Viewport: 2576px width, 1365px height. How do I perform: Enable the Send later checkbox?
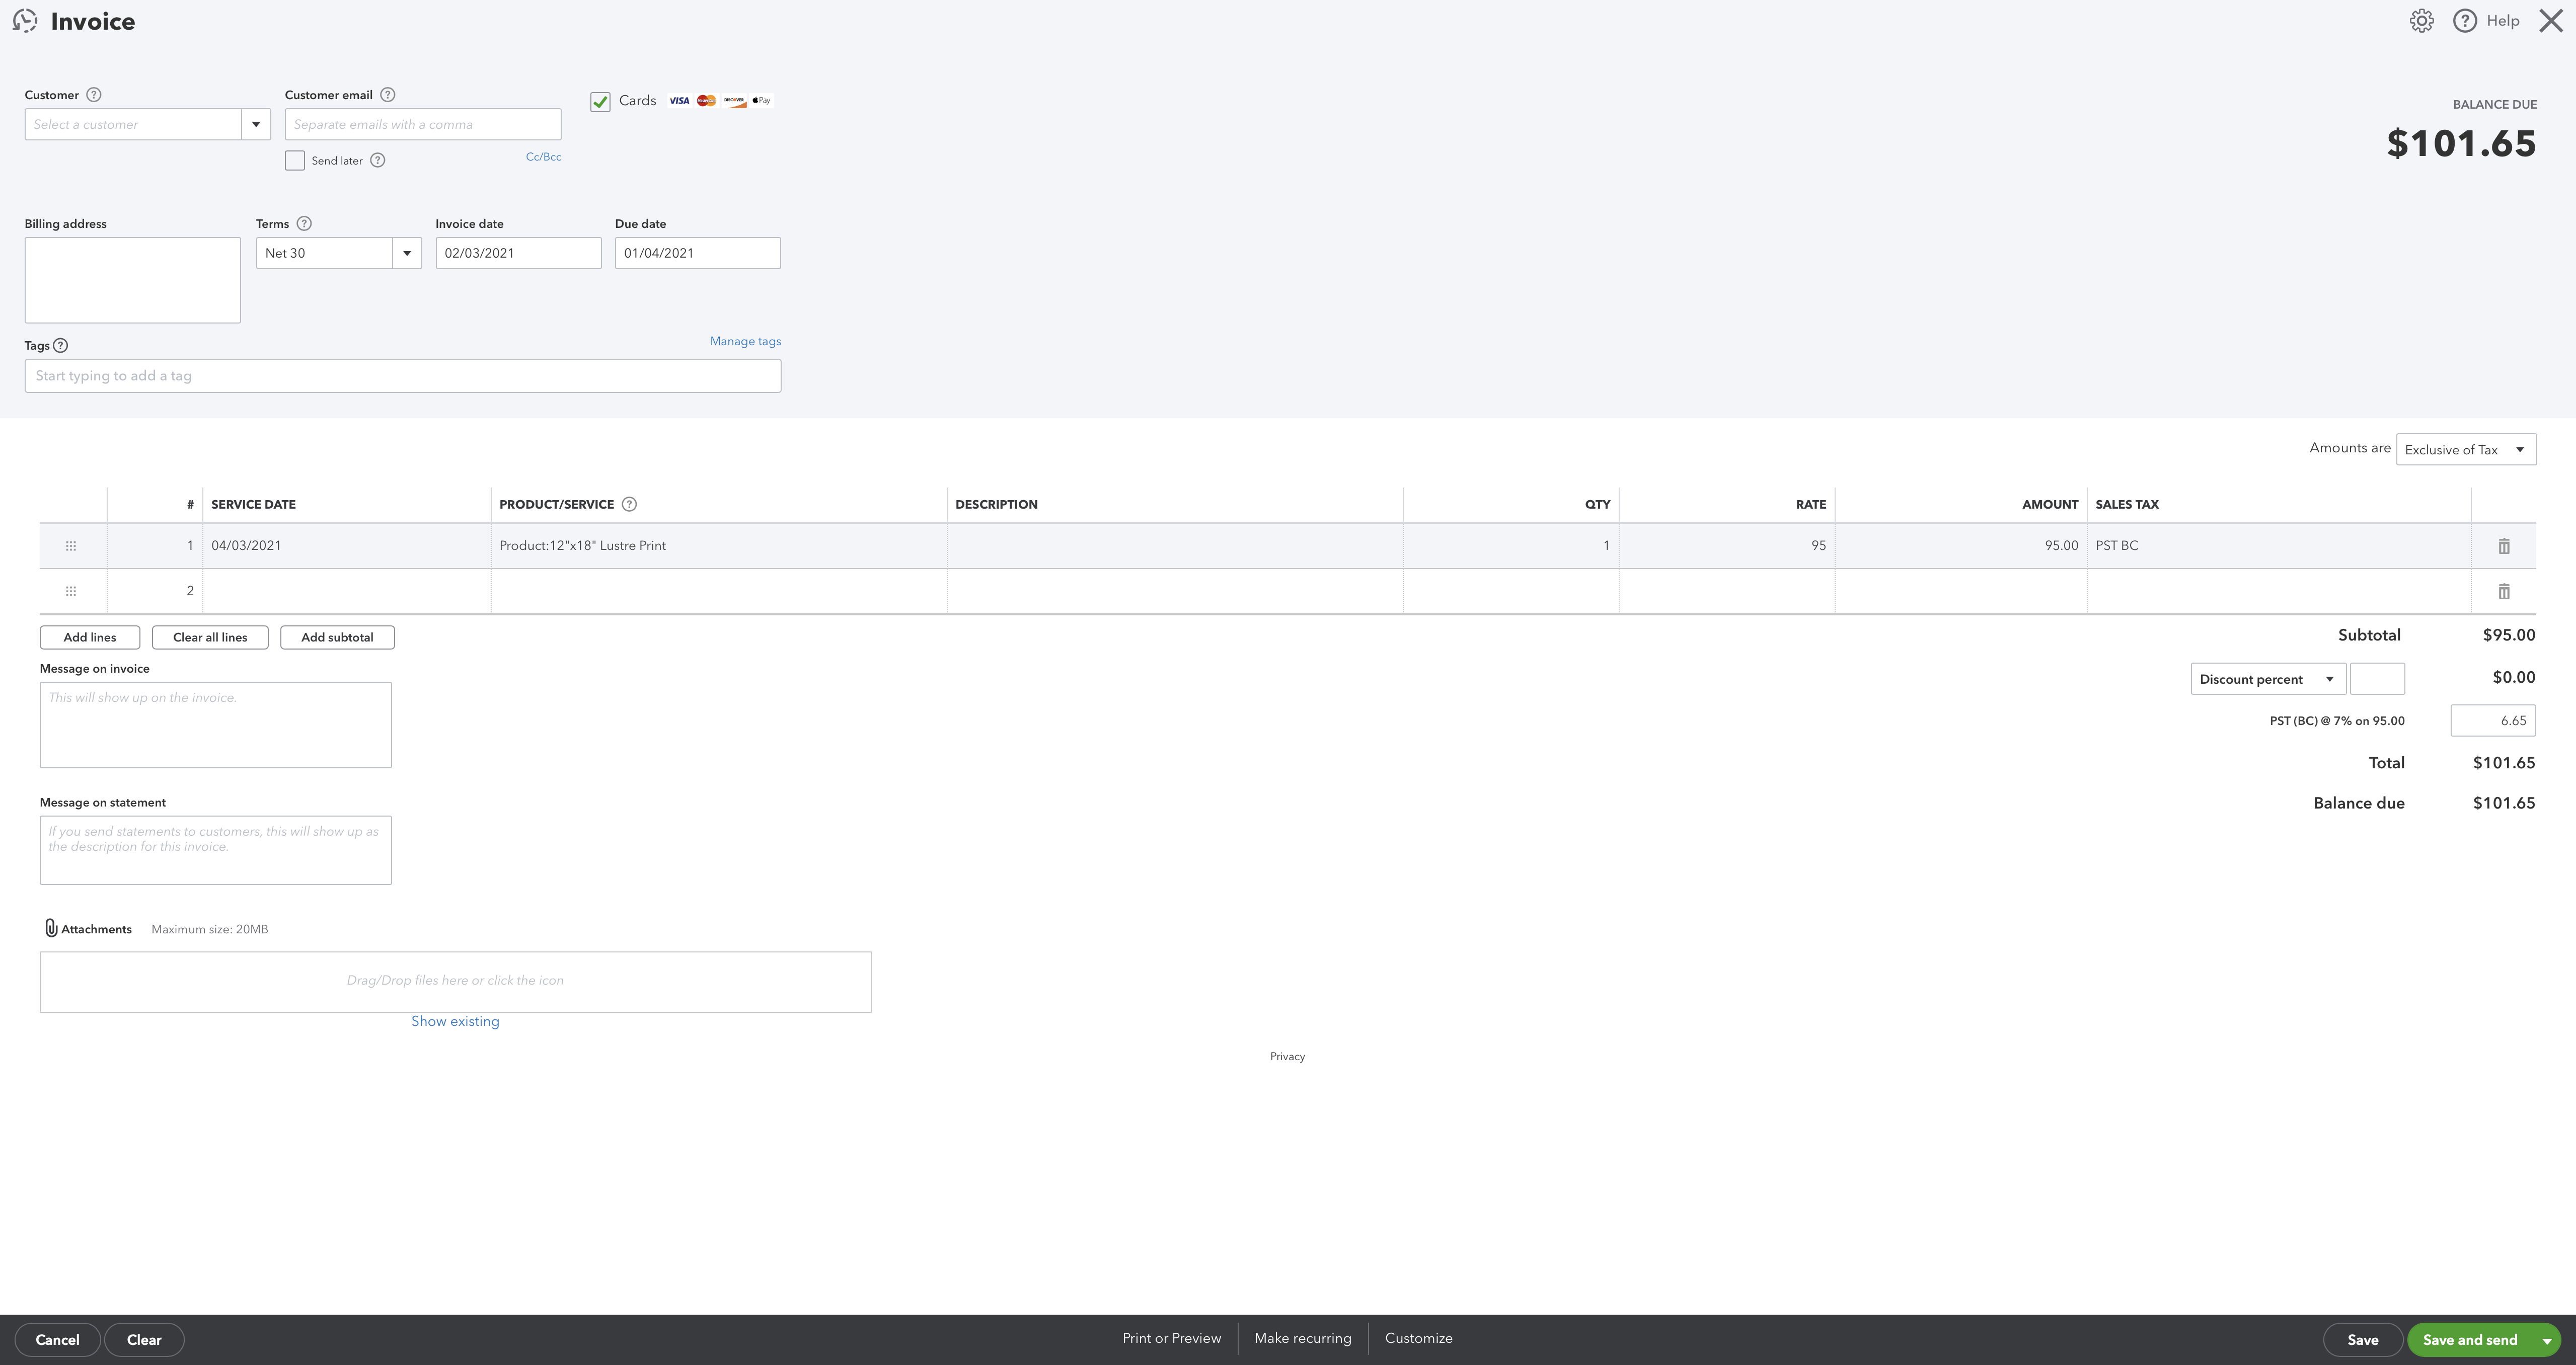pyautogui.click(x=295, y=161)
